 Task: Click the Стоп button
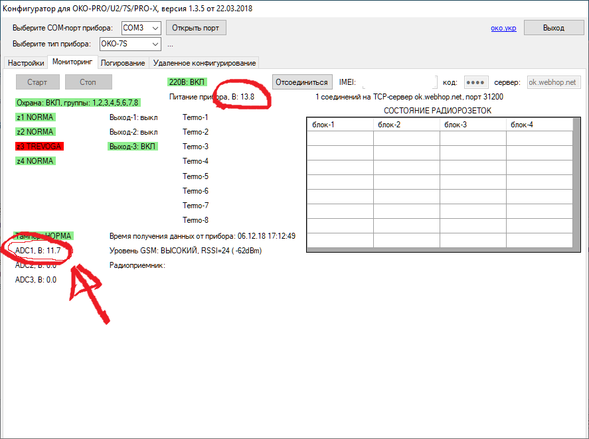point(88,82)
